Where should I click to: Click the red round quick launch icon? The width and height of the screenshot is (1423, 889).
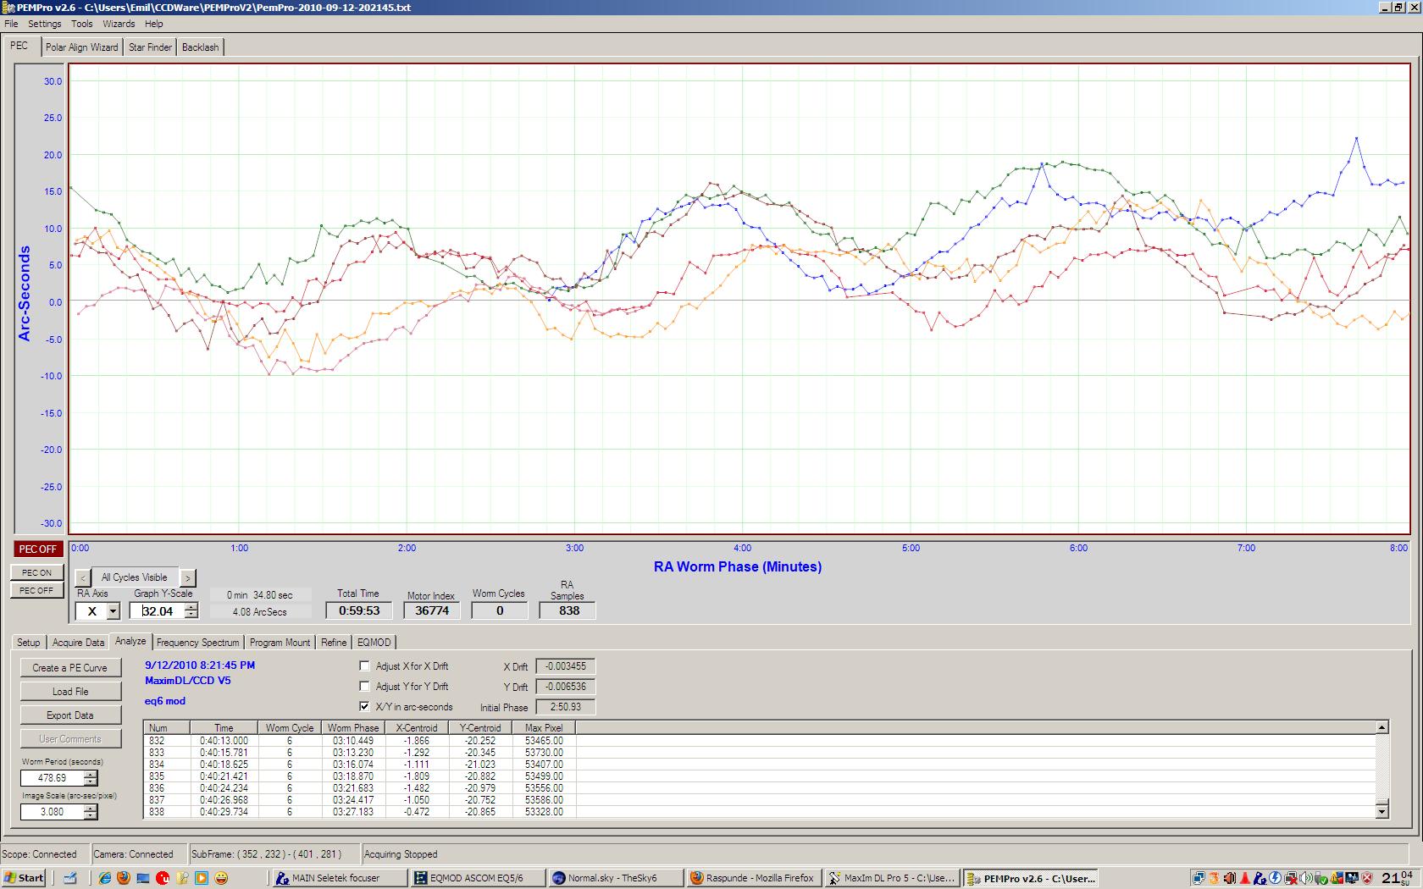[163, 878]
